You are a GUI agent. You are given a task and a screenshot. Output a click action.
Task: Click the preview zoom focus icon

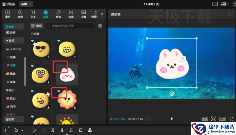pyautogui.click(x=213, y=119)
